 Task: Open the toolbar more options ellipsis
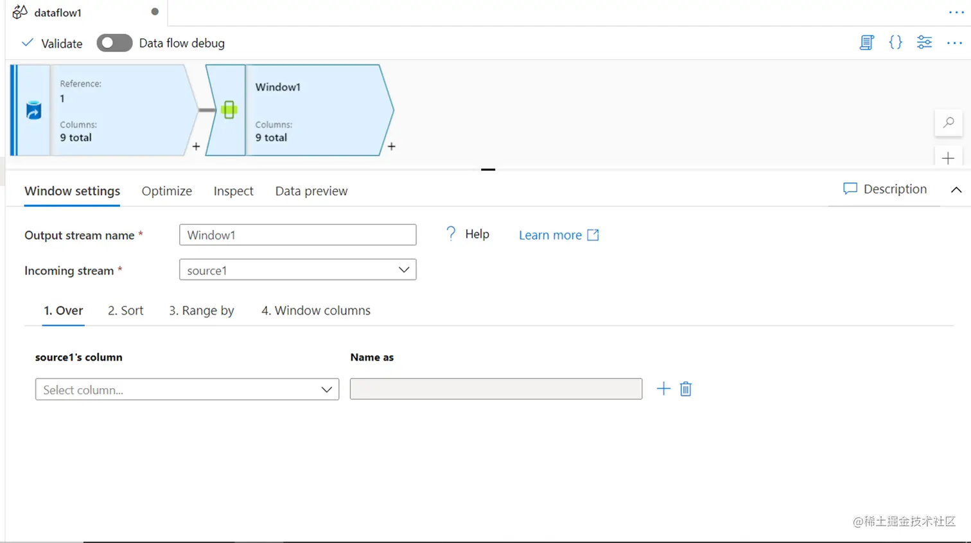pyautogui.click(x=954, y=43)
